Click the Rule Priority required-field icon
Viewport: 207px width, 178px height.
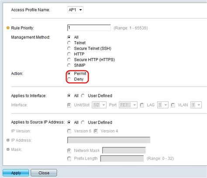click(8, 28)
